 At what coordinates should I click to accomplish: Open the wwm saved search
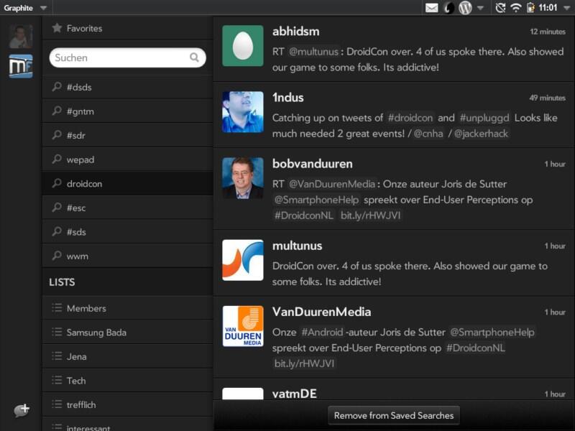(x=128, y=256)
